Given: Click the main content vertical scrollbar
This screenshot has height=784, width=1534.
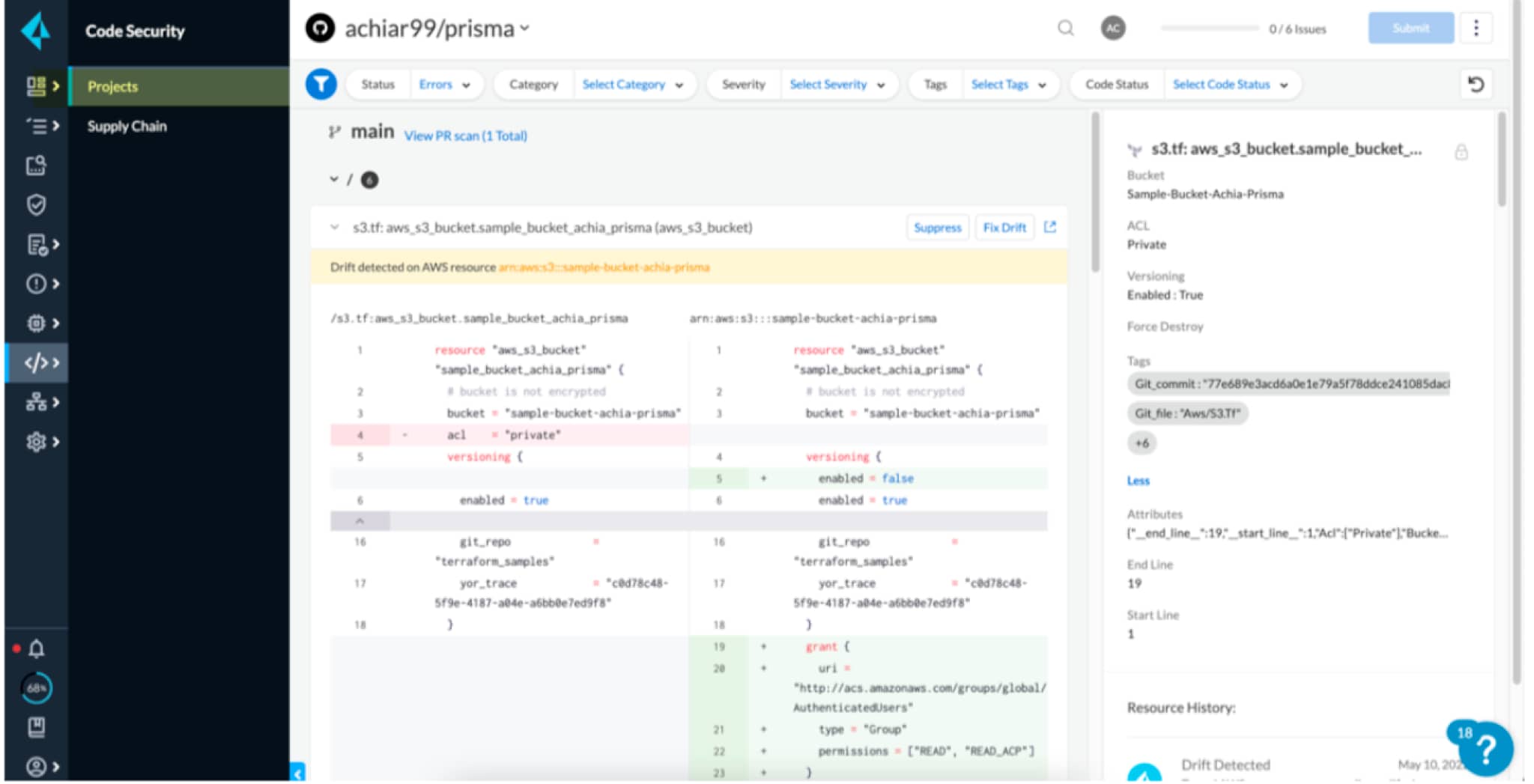Looking at the screenshot, I should tap(1094, 192).
